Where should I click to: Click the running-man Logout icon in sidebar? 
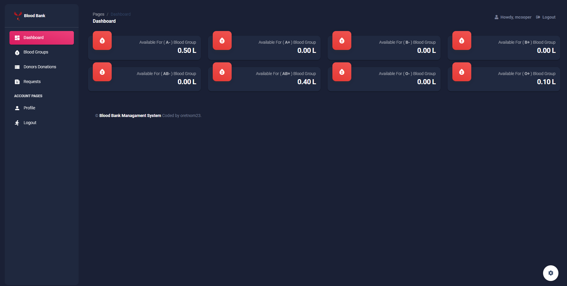tap(17, 123)
